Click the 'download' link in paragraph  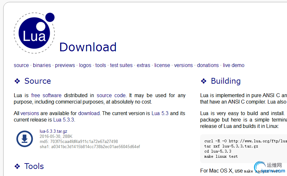(x=89, y=113)
